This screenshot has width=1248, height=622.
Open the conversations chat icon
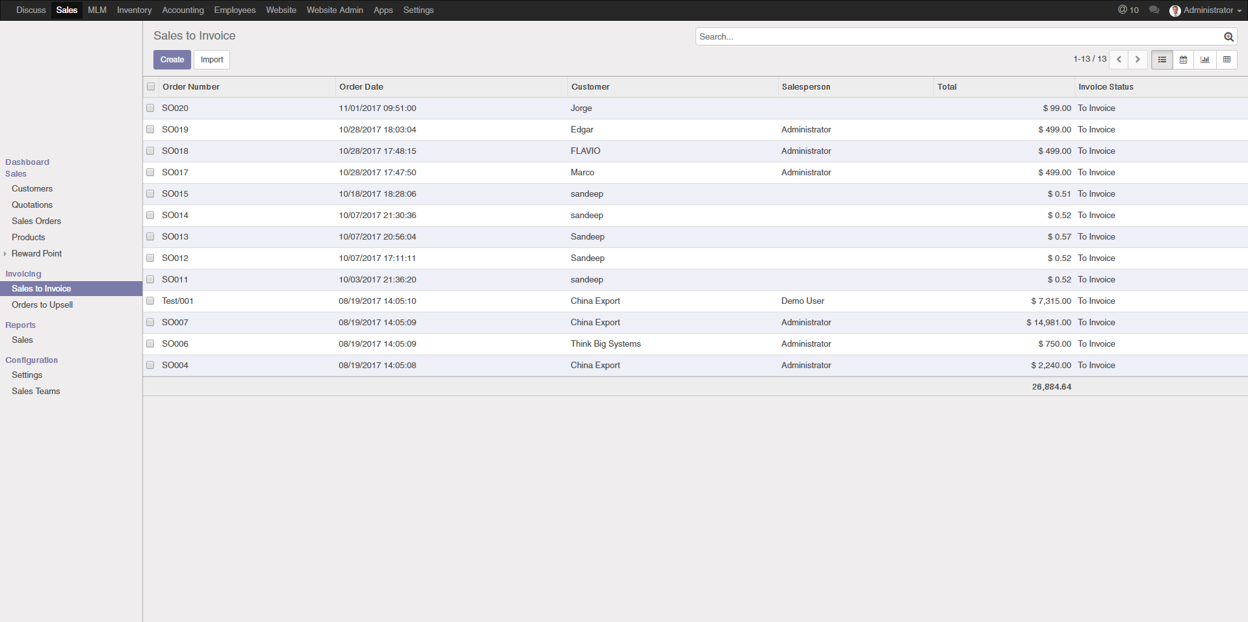1153,10
